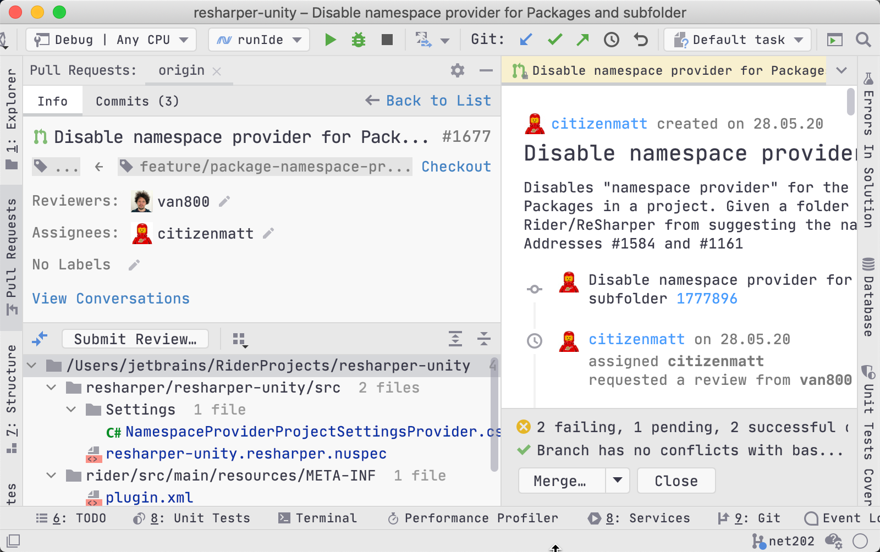Viewport: 880px width, 552px height.
Task: Open commit hash 1777896 link
Action: (707, 299)
